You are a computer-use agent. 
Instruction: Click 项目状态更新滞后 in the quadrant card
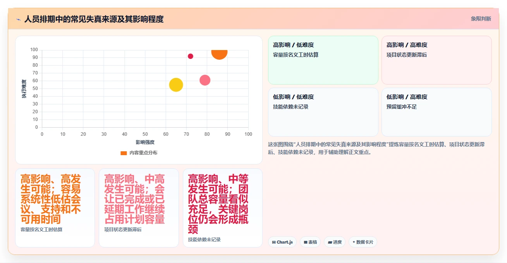tap(407, 55)
